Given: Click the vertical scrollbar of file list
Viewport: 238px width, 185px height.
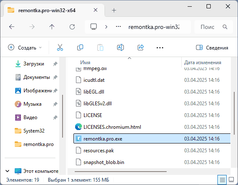Looking at the screenshot, I should click(x=234, y=113).
